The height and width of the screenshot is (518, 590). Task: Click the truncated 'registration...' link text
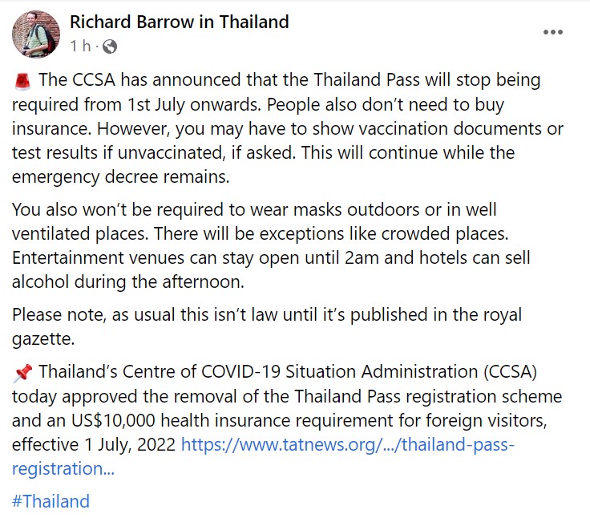pos(63,468)
